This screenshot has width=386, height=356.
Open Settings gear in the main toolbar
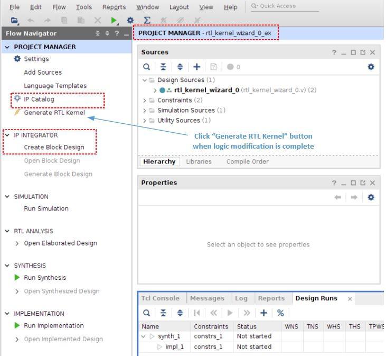[x=130, y=20]
